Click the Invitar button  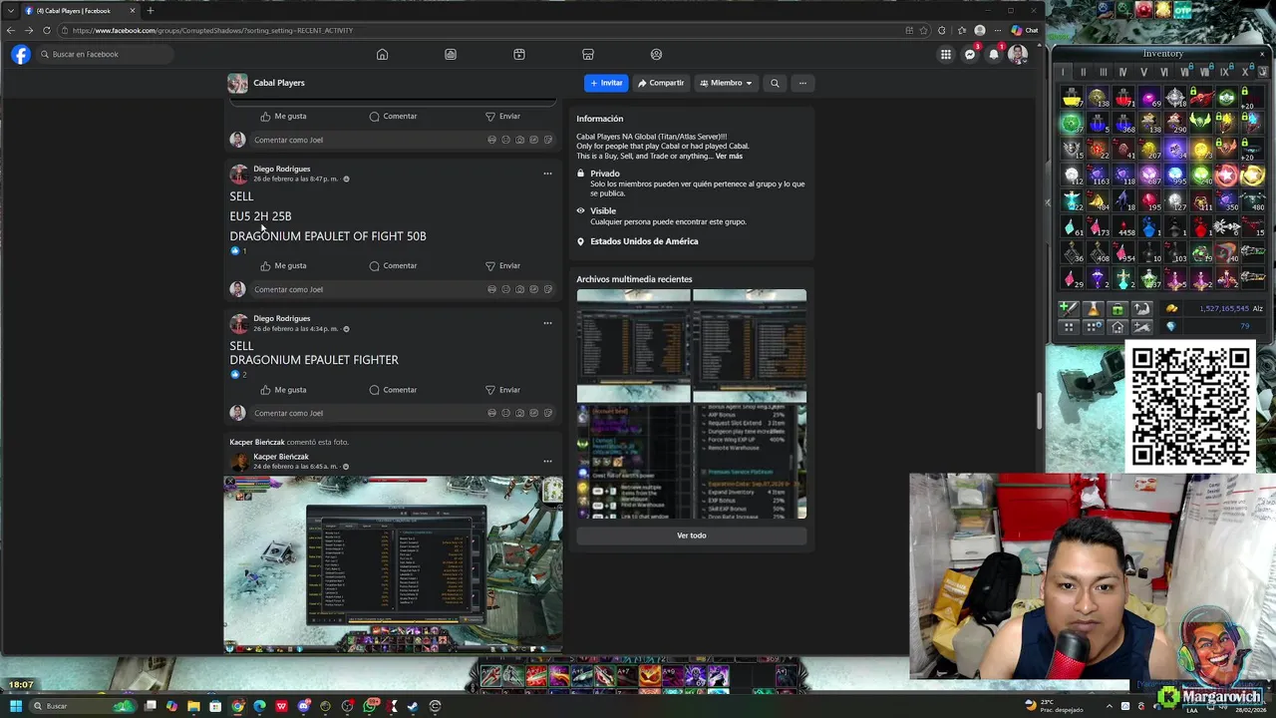(x=606, y=83)
